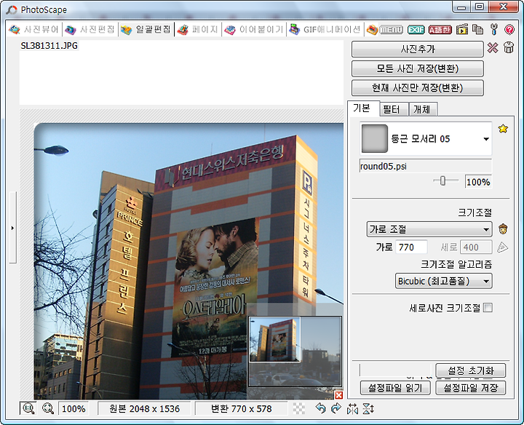Viewport: 524px width, 425px height.
Task: Click the print icon next to MENU
Action: 372,30
